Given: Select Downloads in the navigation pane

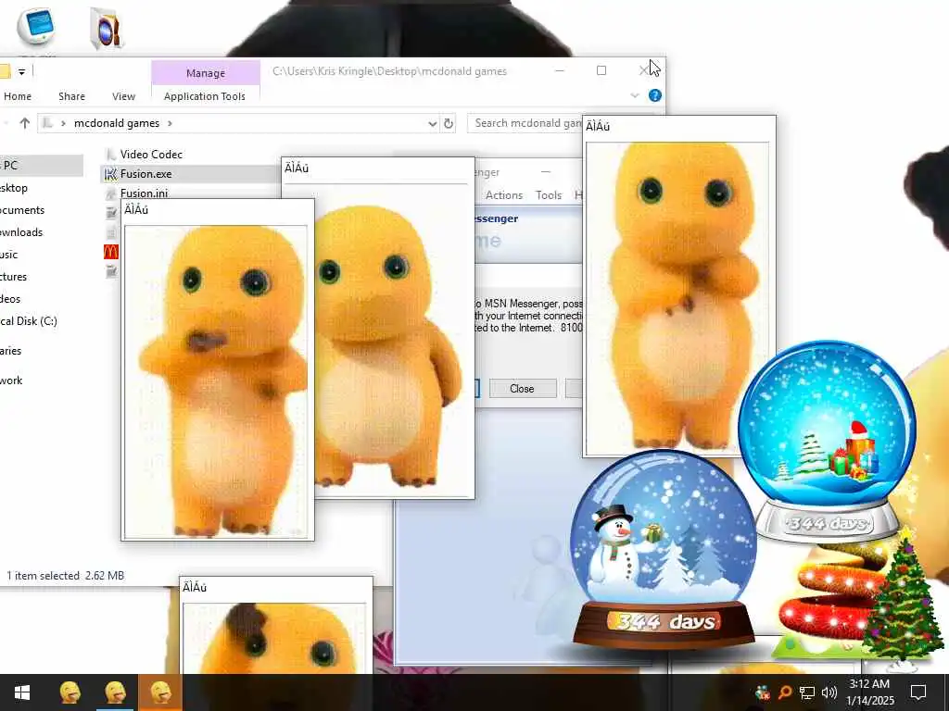Looking at the screenshot, I should tap(21, 232).
